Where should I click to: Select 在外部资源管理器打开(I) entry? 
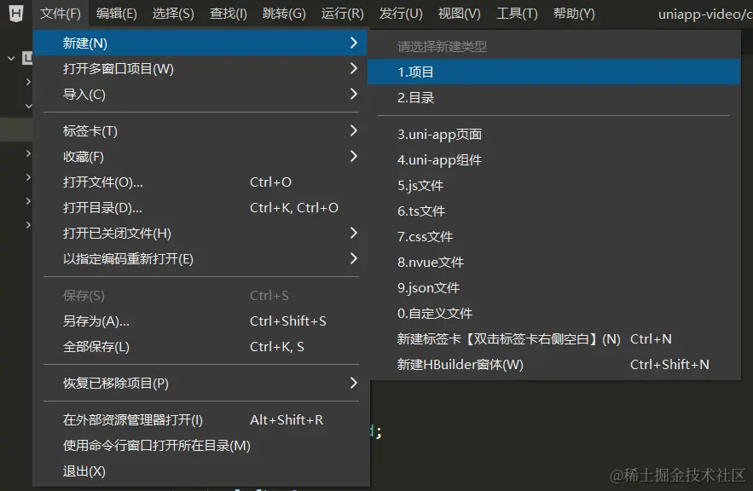coord(200,420)
